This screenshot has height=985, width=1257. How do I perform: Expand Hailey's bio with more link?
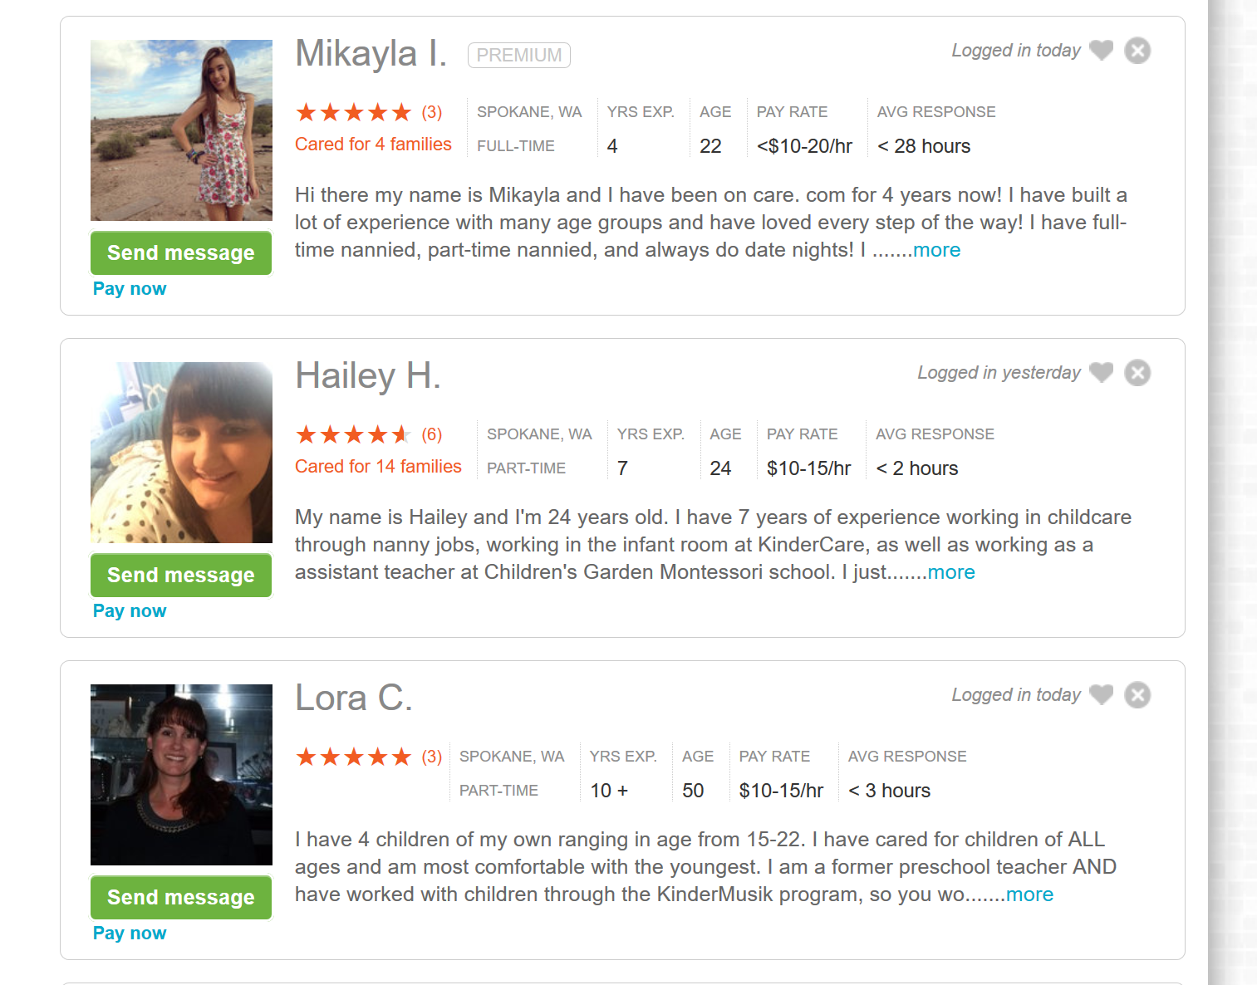pyautogui.click(x=951, y=572)
